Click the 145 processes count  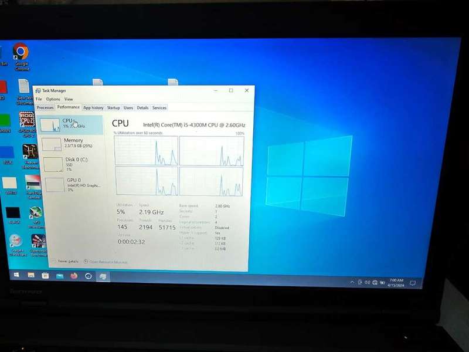[123, 227]
